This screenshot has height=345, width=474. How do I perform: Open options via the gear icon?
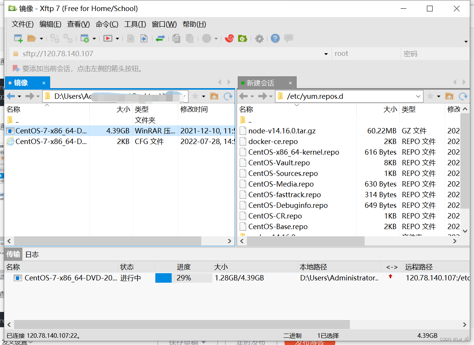pyautogui.click(x=259, y=38)
